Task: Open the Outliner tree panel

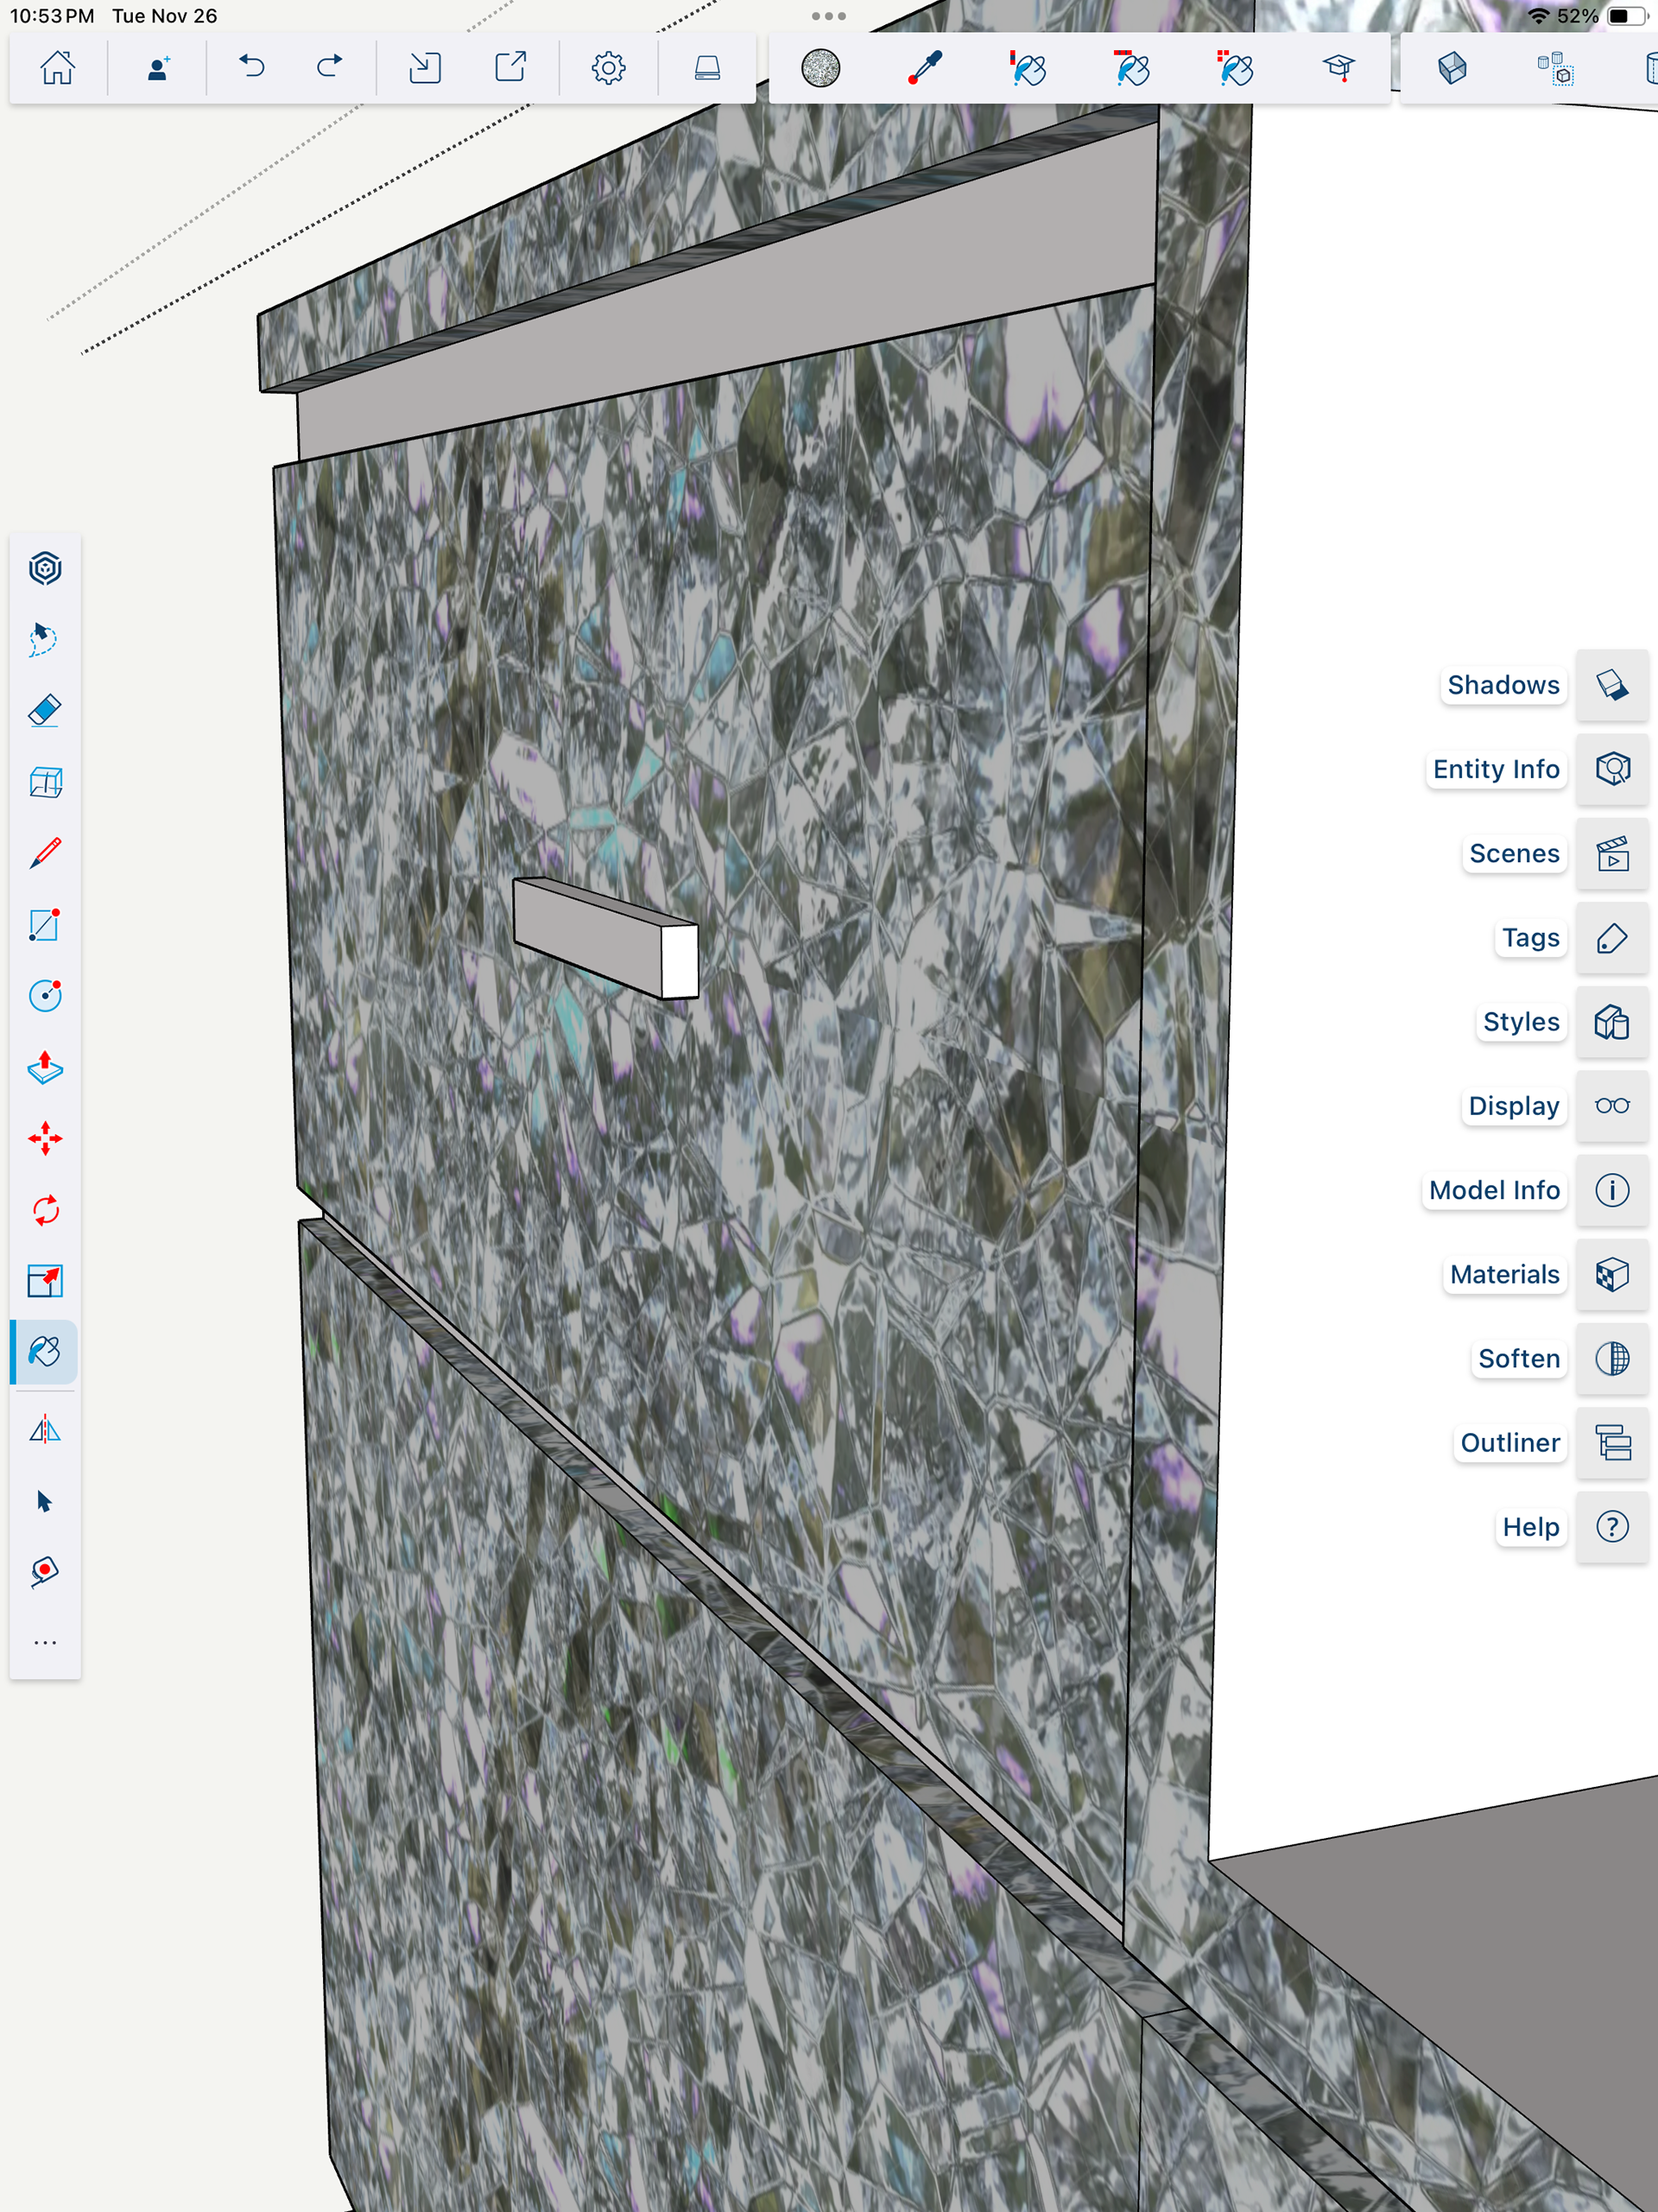Action: coord(1611,1443)
